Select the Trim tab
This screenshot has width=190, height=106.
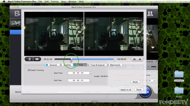coord(80,65)
